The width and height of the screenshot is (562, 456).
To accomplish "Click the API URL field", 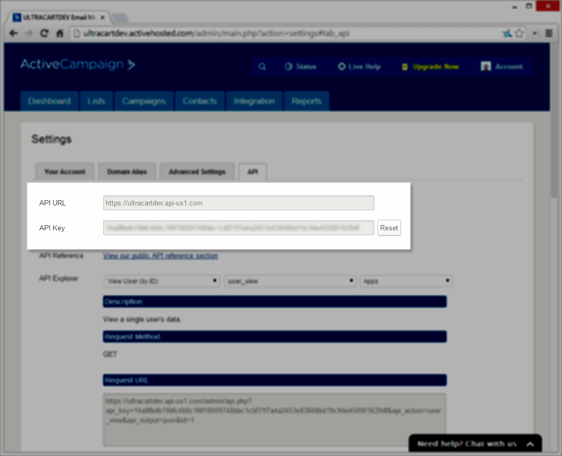I will (x=239, y=203).
